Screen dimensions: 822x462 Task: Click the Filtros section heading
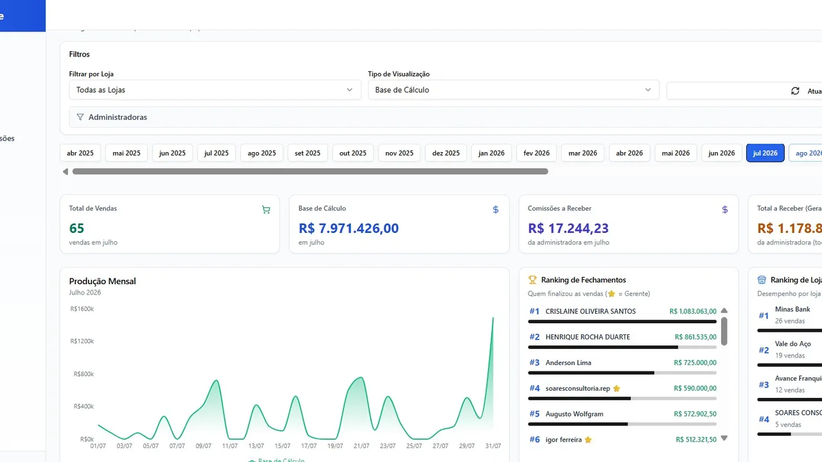click(x=80, y=55)
